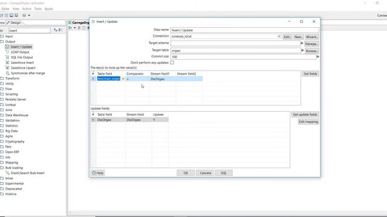The height and width of the screenshot is (217, 387).
Task: Expand the Pentaho Server folder
Action: 2,99
